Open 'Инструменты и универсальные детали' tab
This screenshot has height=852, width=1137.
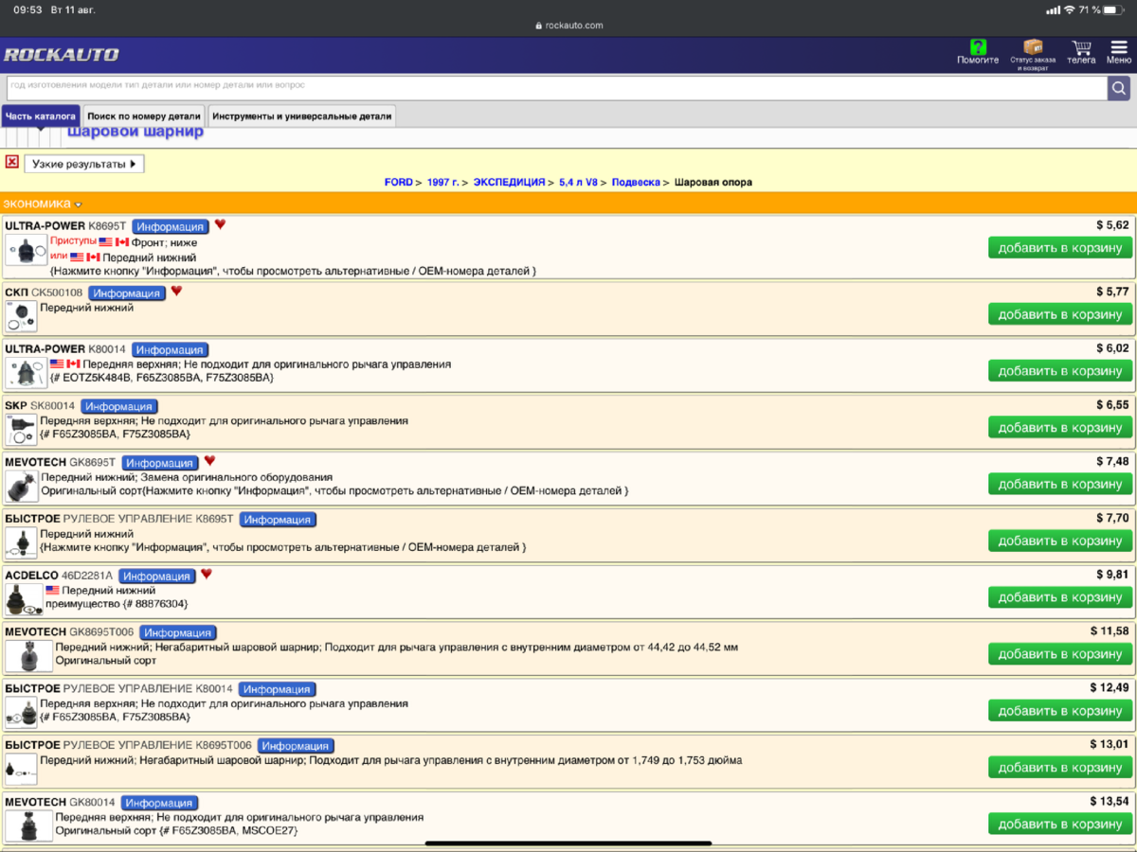301,116
